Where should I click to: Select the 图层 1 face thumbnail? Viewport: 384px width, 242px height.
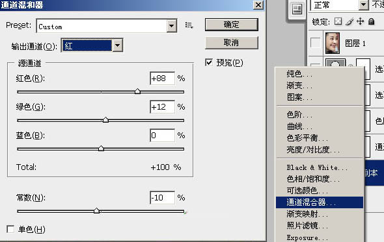click(x=333, y=43)
